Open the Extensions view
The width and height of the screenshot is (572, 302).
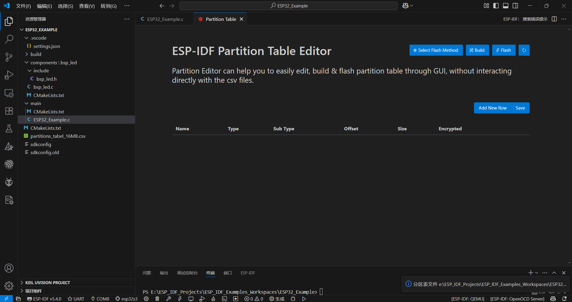(9, 111)
